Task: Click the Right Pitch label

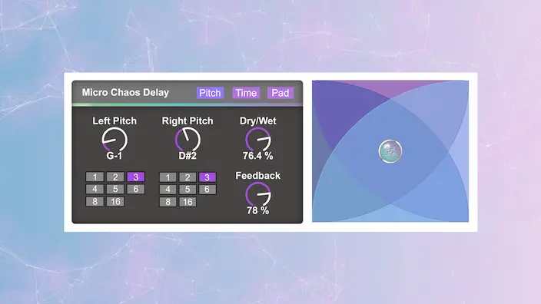Action: (x=188, y=121)
